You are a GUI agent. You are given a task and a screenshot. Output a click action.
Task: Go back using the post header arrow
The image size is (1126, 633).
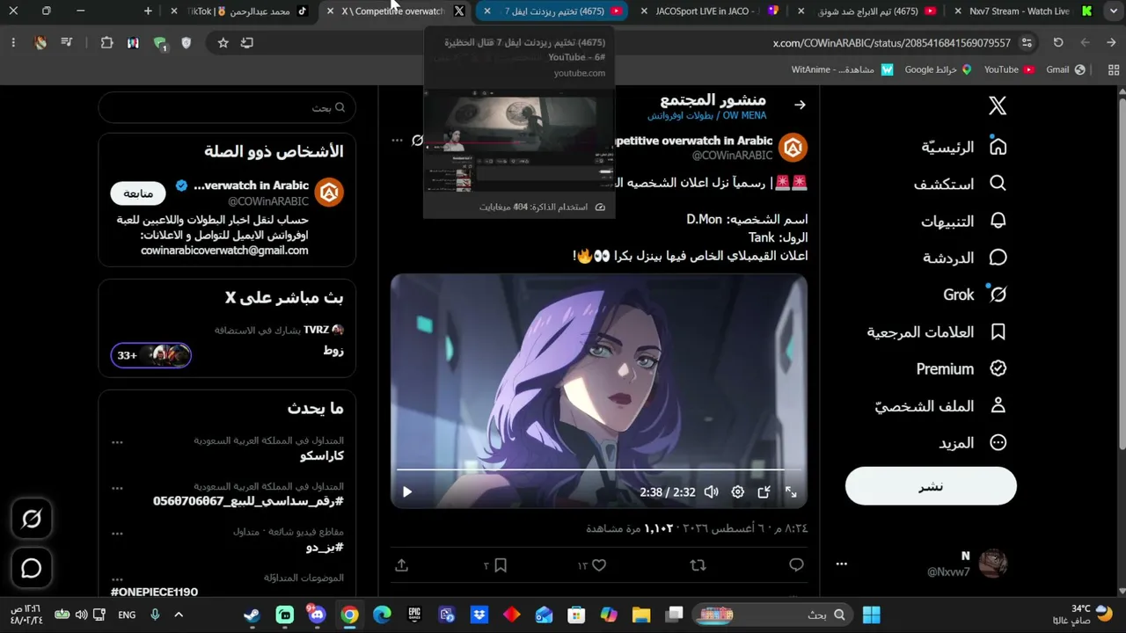click(x=800, y=105)
